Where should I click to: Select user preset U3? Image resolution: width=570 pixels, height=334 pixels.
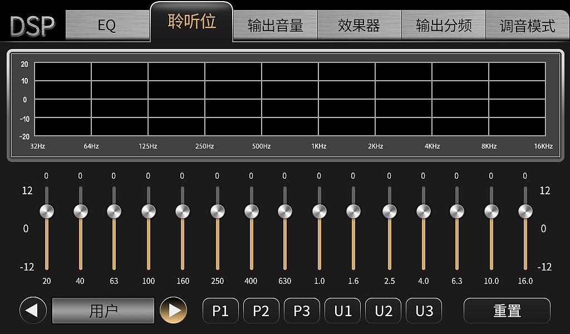coord(424,311)
